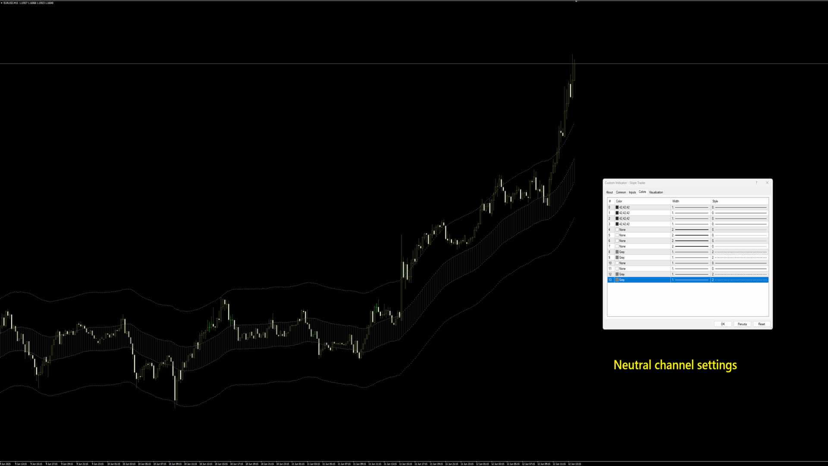Click the Style column header
This screenshot has width=828, height=466.
[x=740, y=202]
